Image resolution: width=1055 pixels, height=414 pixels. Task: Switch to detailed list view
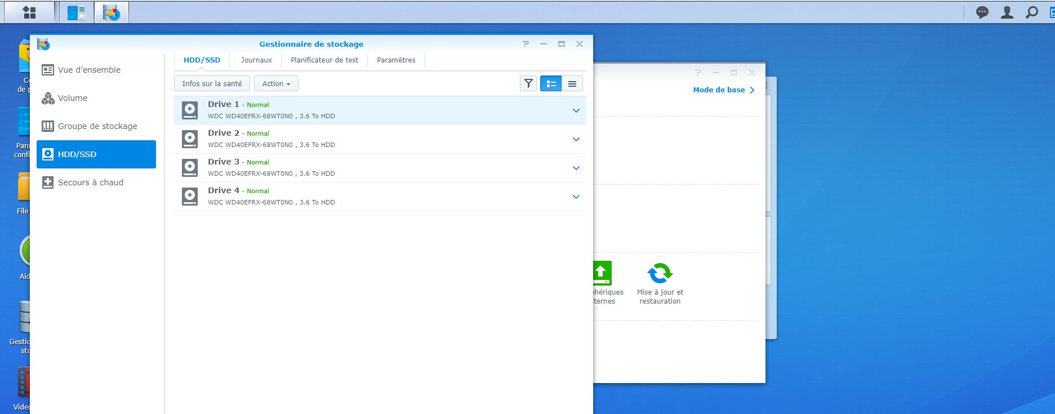551,83
